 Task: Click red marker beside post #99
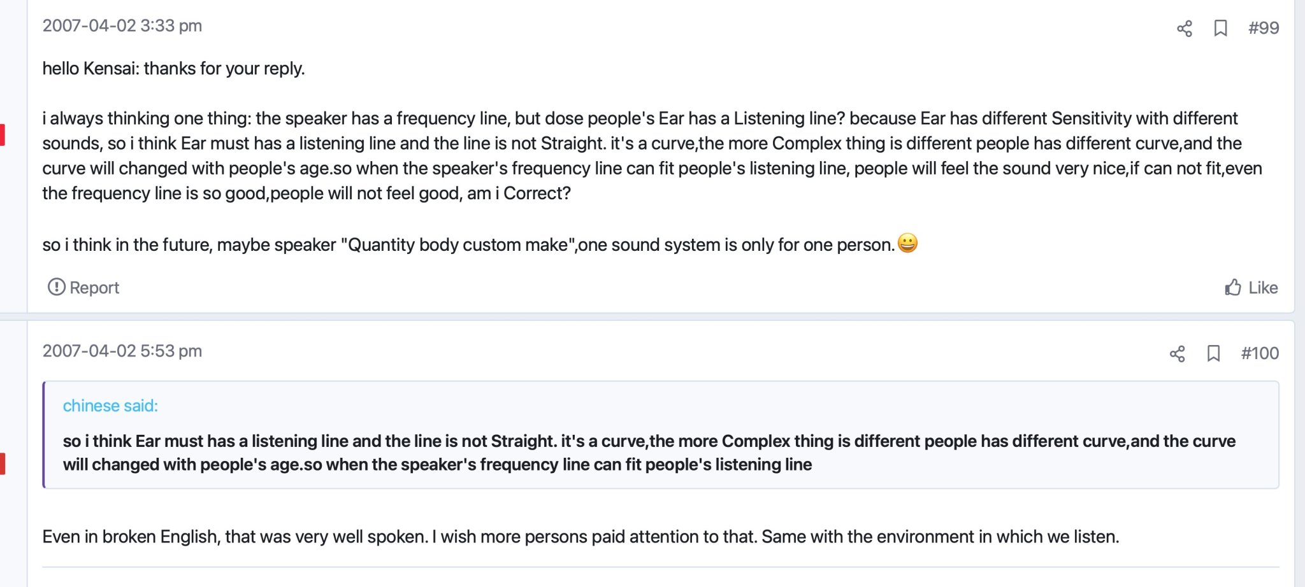pos(3,135)
